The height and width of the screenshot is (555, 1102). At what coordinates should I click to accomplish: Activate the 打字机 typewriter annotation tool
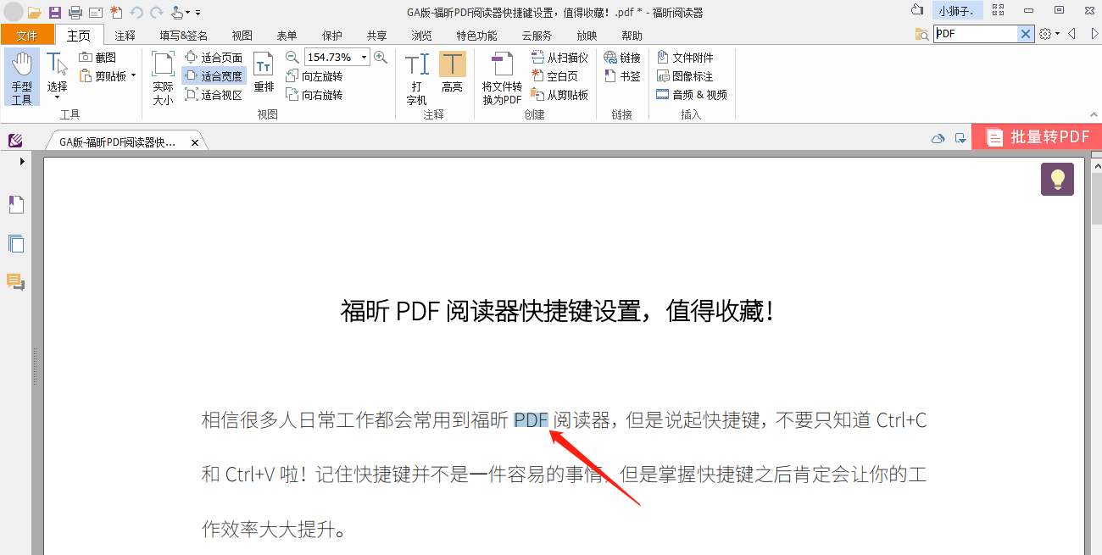tap(416, 76)
